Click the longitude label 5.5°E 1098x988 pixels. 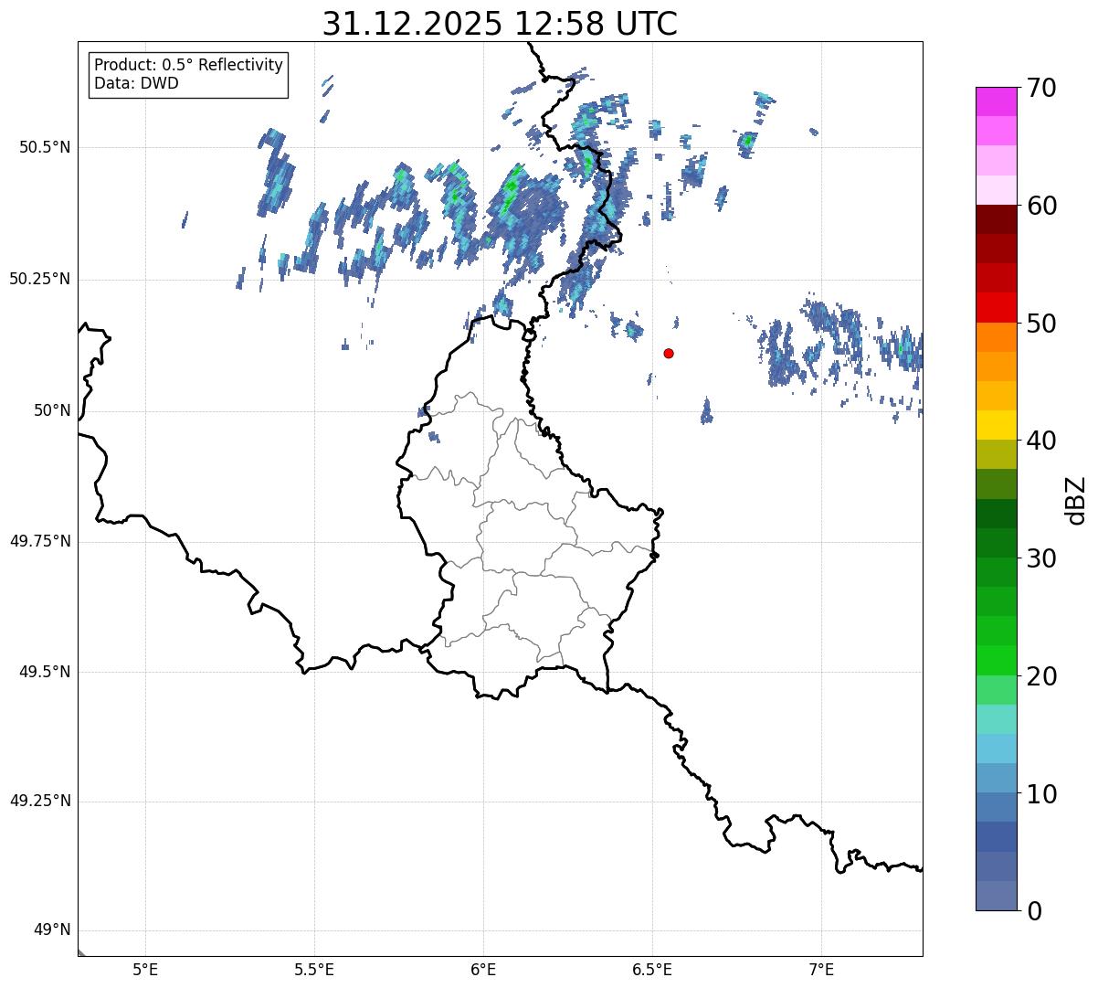[314, 970]
